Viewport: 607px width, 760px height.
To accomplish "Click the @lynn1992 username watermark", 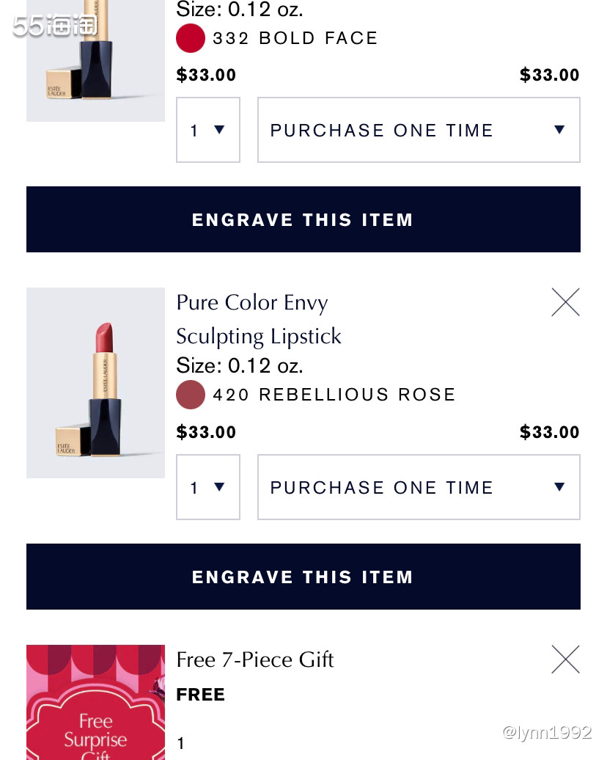I will coord(546,732).
